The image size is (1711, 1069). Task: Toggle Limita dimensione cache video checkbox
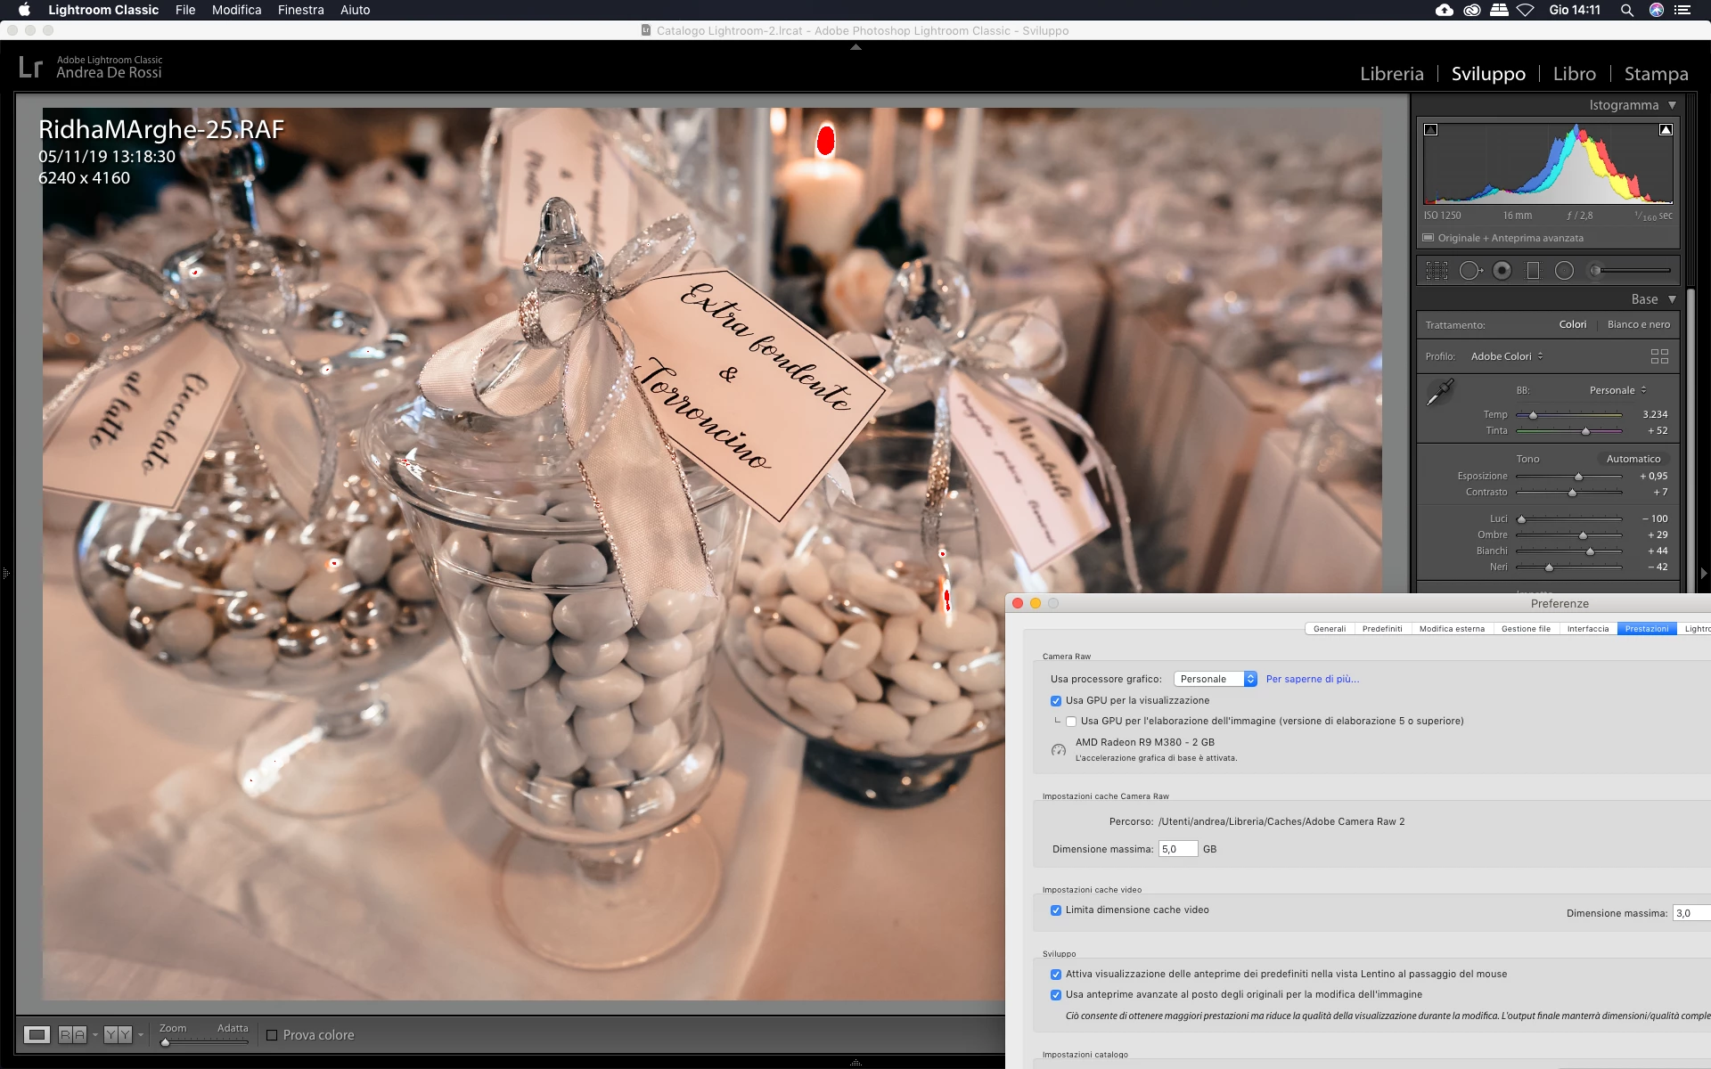1056,910
